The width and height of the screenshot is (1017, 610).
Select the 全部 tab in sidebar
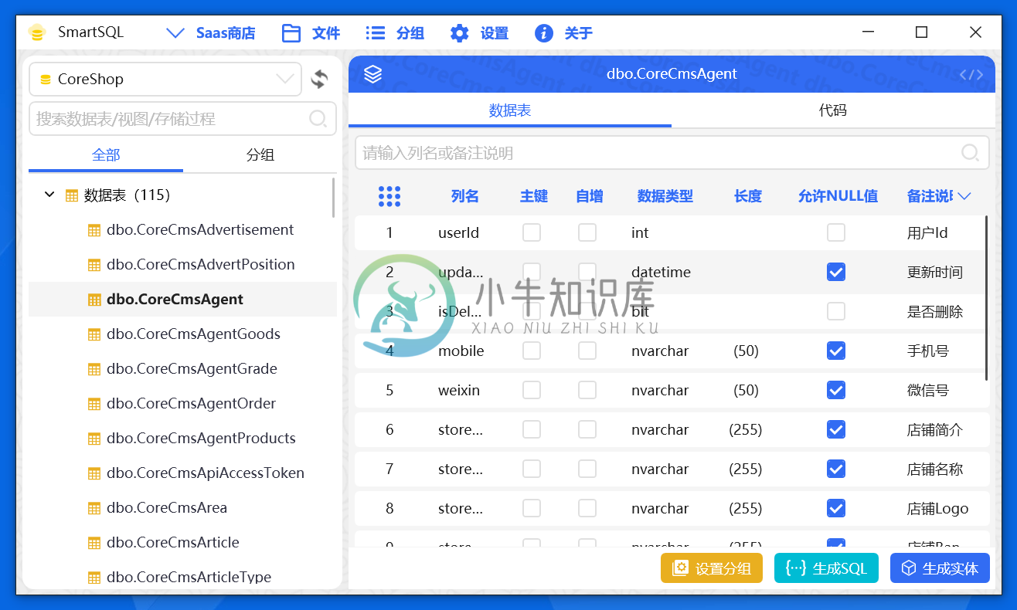(106, 155)
